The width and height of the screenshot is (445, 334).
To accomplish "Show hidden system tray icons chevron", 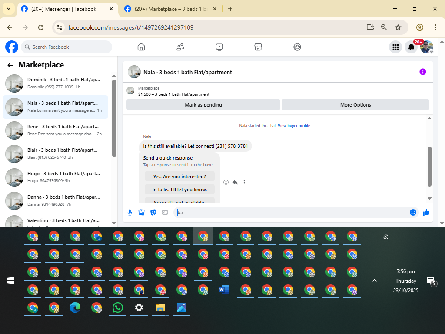I will click(375, 281).
